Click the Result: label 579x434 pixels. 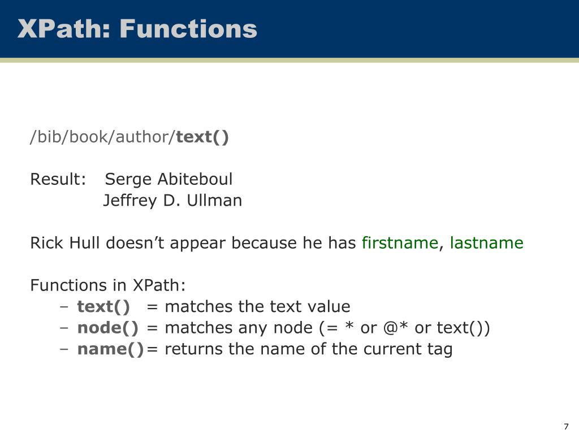pos(58,179)
